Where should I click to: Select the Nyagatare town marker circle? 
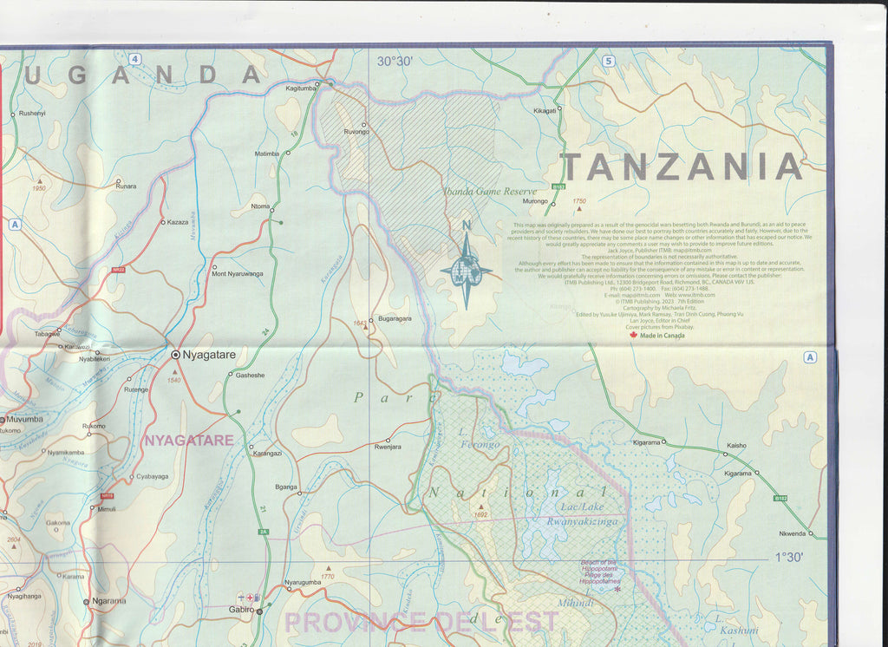pyautogui.click(x=175, y=355)
